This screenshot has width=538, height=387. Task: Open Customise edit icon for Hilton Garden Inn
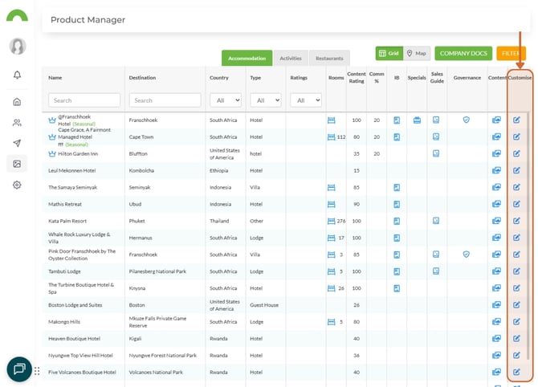[x=516, y=153]
